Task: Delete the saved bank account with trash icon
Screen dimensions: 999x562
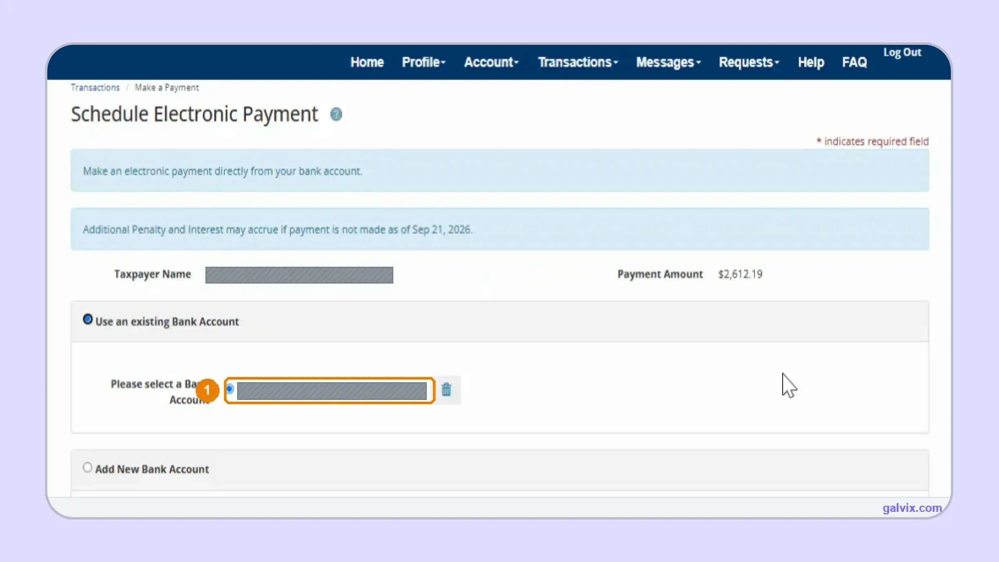Action: pyautogui.click(x=446, y=389)
